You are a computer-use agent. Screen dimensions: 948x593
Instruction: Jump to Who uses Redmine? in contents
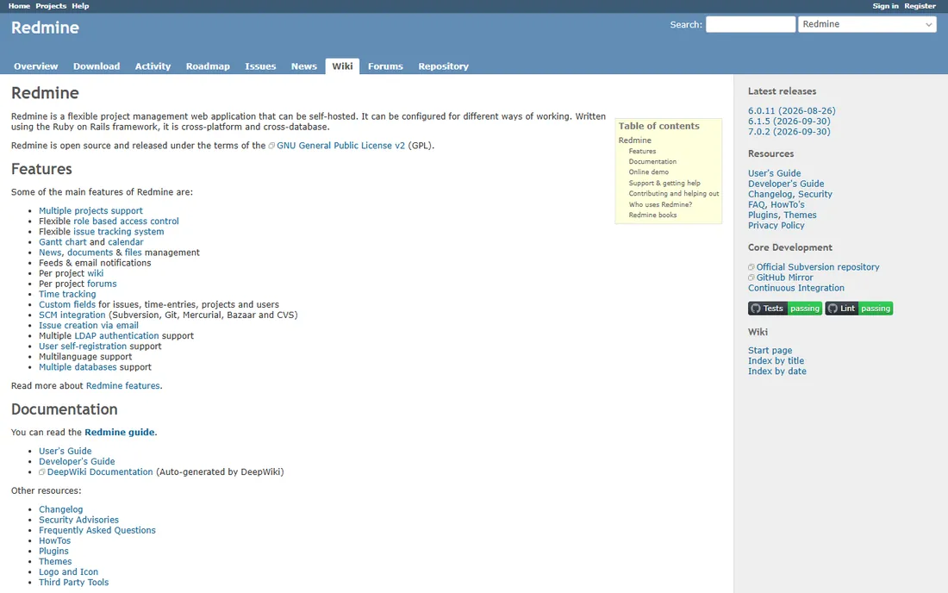pyautogui.click(x=660, y=204)
